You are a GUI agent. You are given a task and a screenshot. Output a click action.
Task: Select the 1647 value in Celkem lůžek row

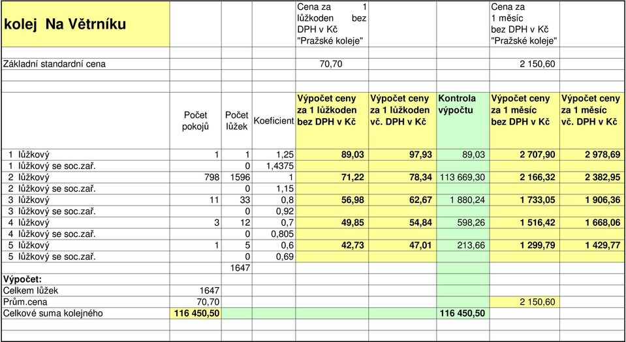point(196,290)
